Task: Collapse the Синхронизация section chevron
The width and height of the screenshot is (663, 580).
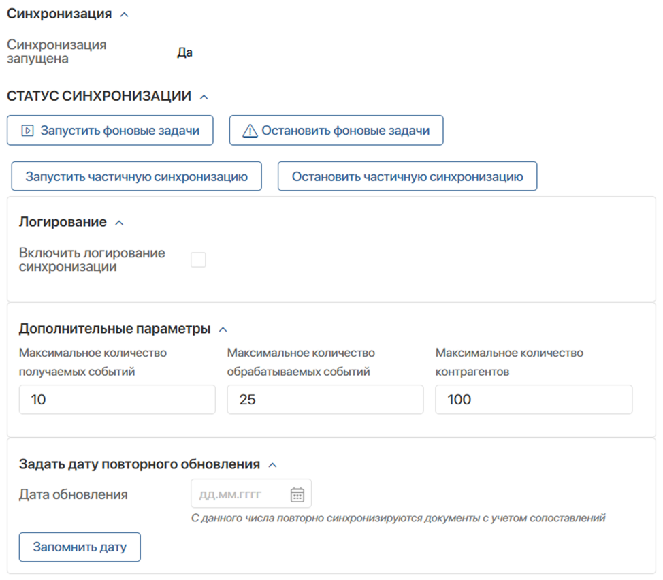Action: point(125,14)
